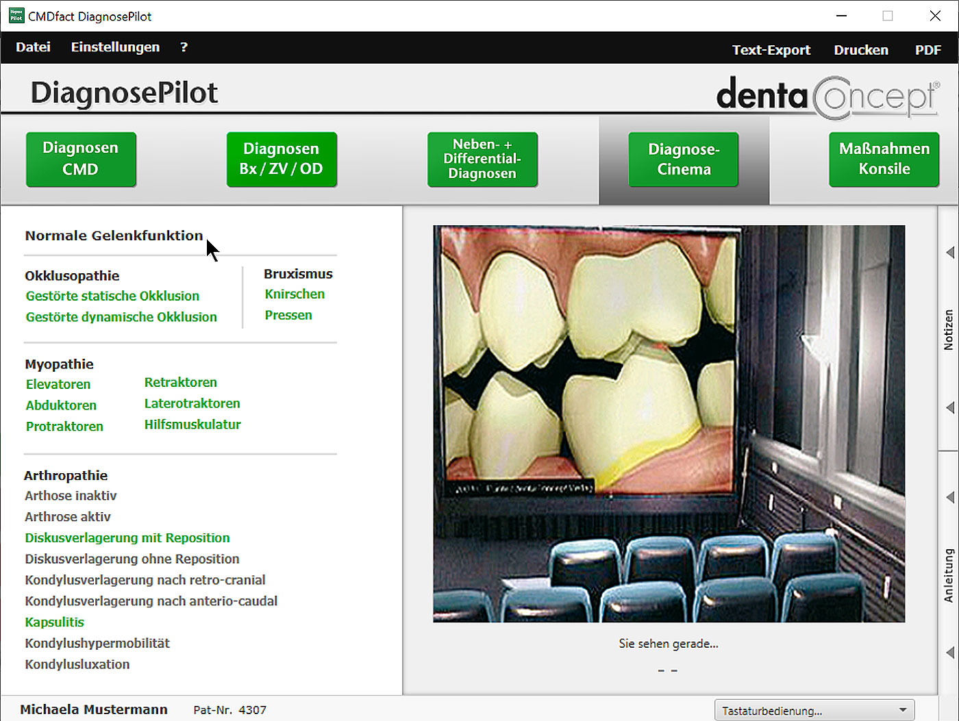Click the Arthropathie heading
This screenshot has width=959, height=721.
[x=66, y=475]
